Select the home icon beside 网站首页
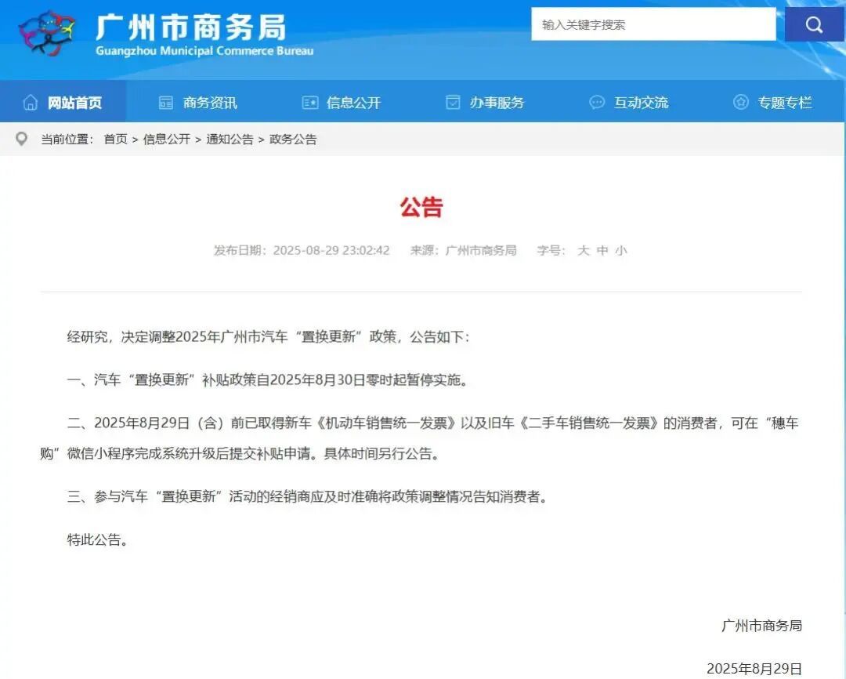This screenshot has width=846, height=679. (x=30, y=102)
